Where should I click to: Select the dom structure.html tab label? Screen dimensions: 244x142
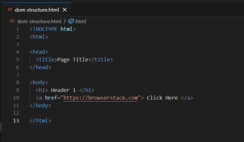[37, 10]
